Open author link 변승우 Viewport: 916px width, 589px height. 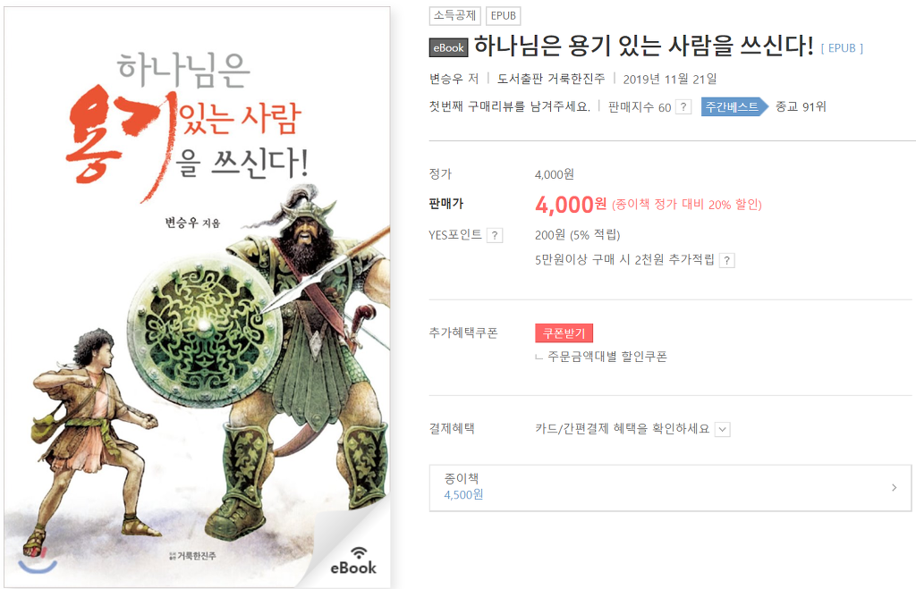[445, 79]
